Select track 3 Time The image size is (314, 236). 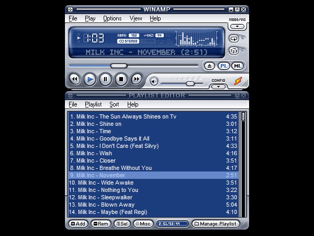click(153, 131)
